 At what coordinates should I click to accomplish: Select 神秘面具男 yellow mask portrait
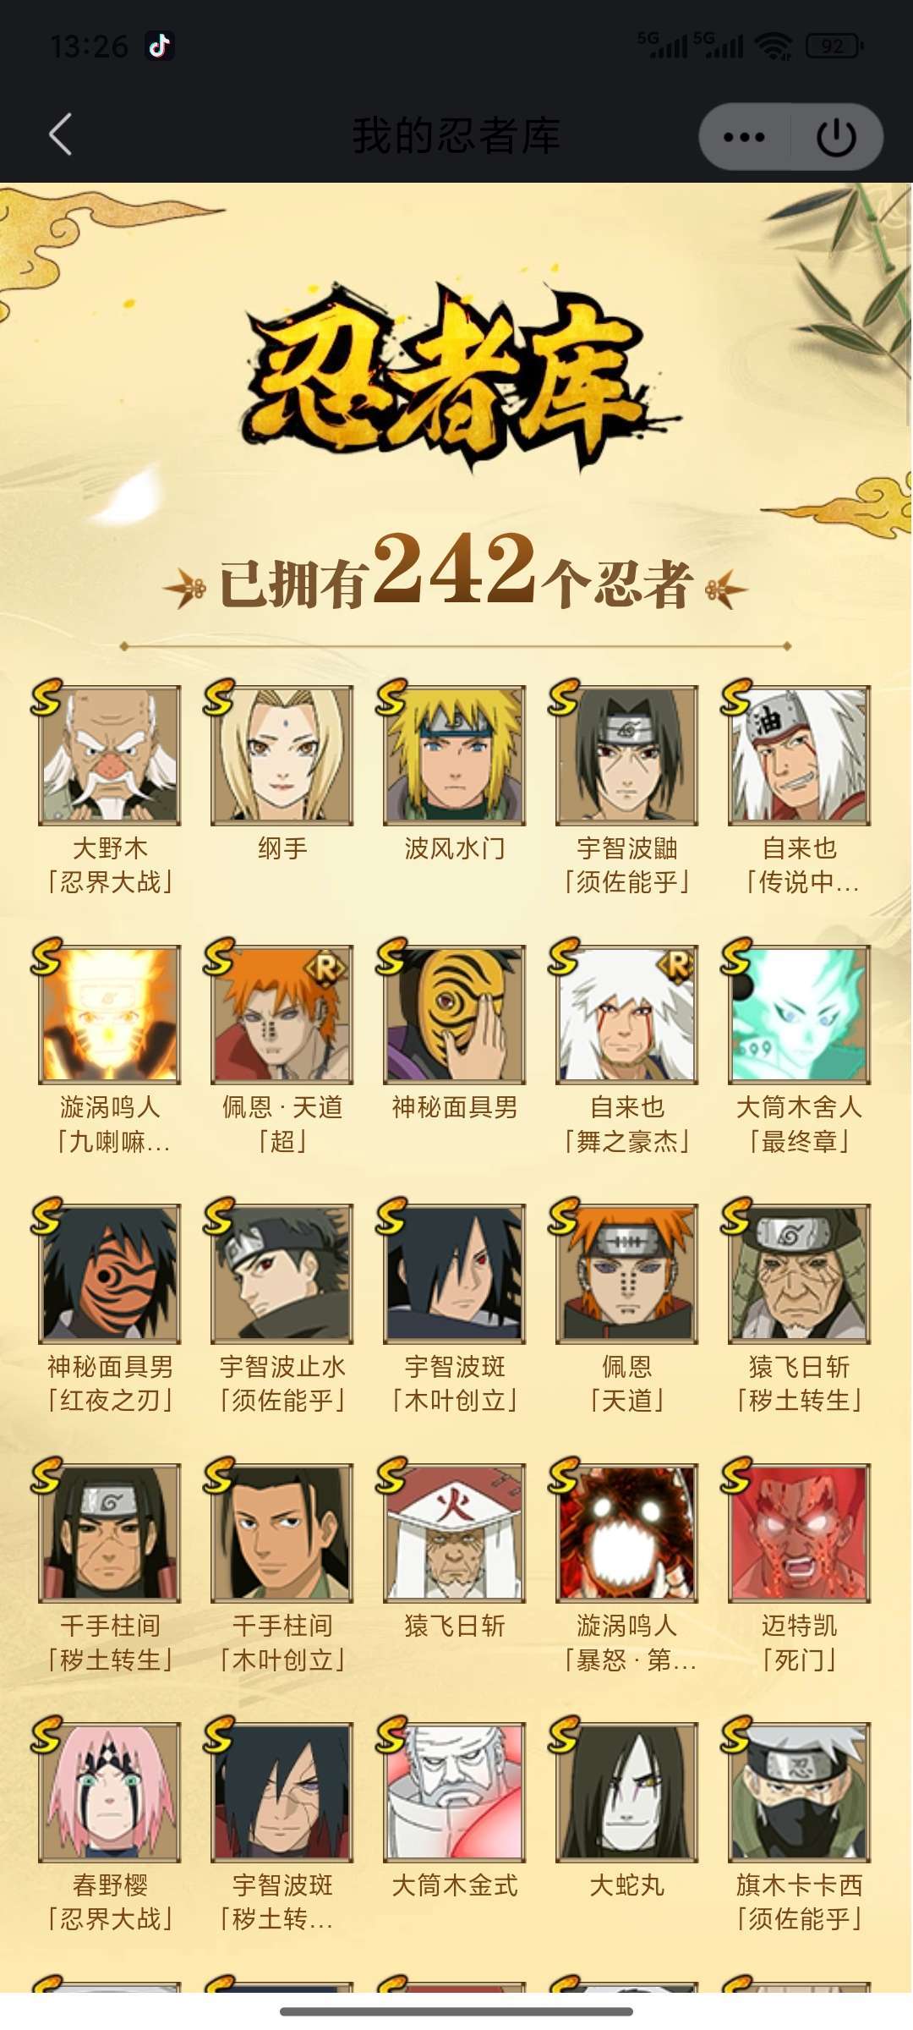455,1014
